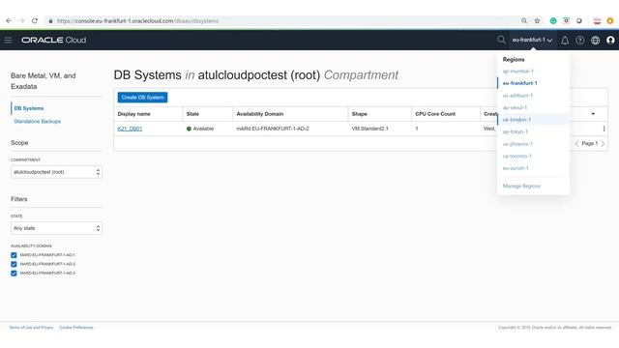Viewport: 619px width, 348px height.
Task: Collapse the eu-frankfurt-1 region selector
Action: pyautogui.click(x=532, y=41)
